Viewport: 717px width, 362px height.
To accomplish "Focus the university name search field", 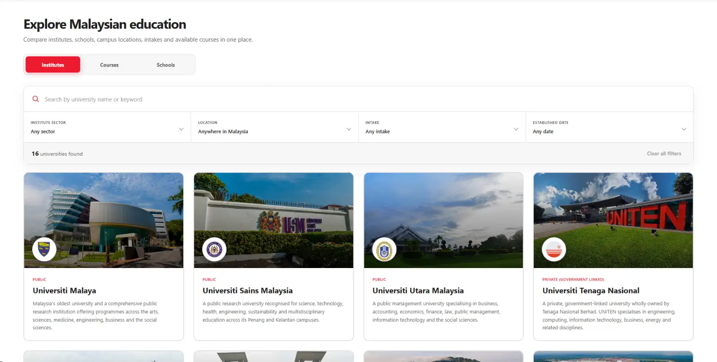I will 358,99.
